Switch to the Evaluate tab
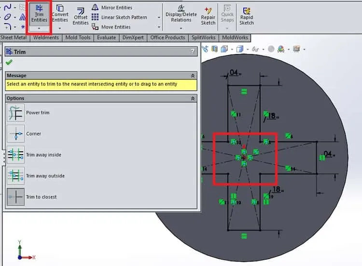This screenshot has width=362, height=266. 107,38
